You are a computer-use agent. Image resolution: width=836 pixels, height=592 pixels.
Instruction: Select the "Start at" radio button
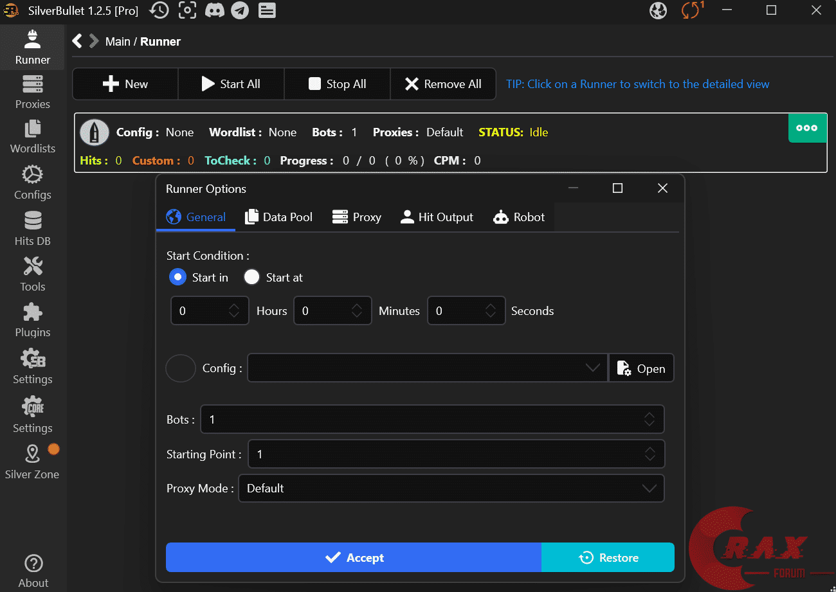(252, 277)
